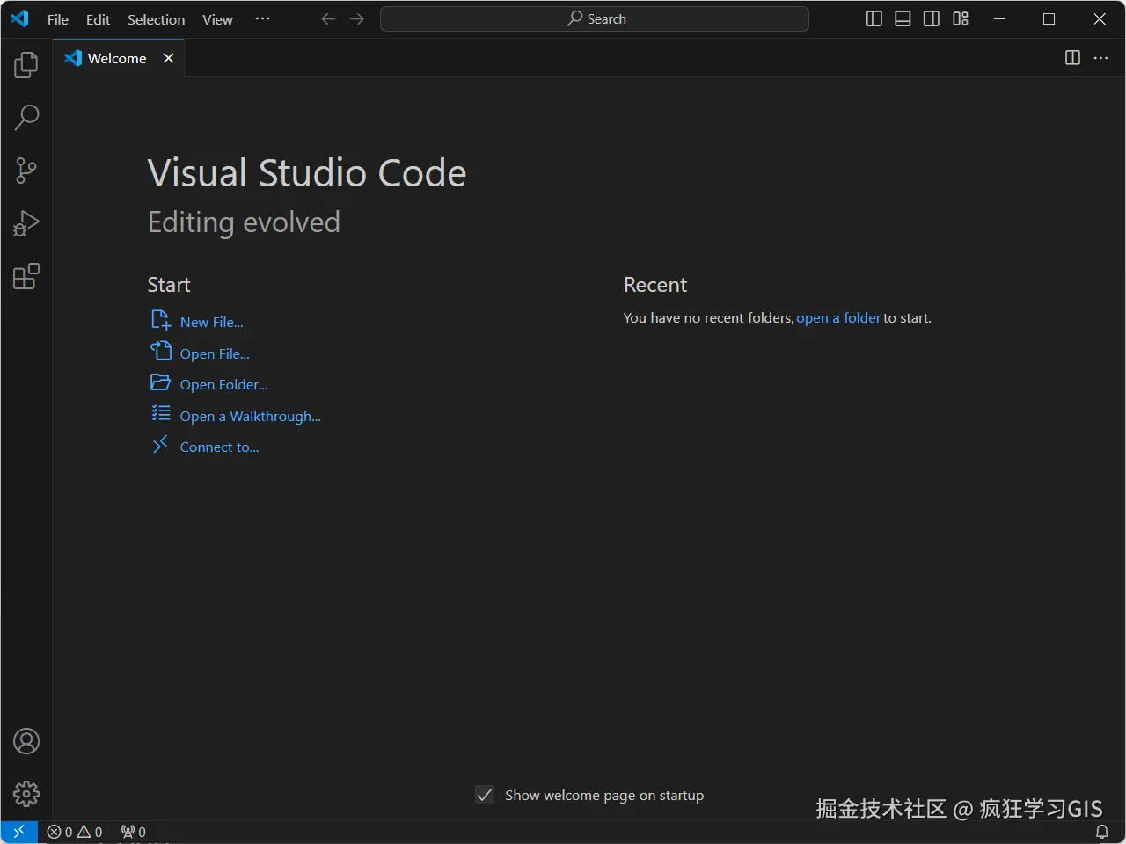1126x844 pixels.
Task: Open the Search view in activity bar
Action: [x=26, y=118]
